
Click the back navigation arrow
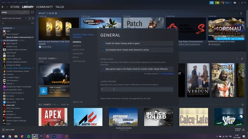click(x=3, y=7)
